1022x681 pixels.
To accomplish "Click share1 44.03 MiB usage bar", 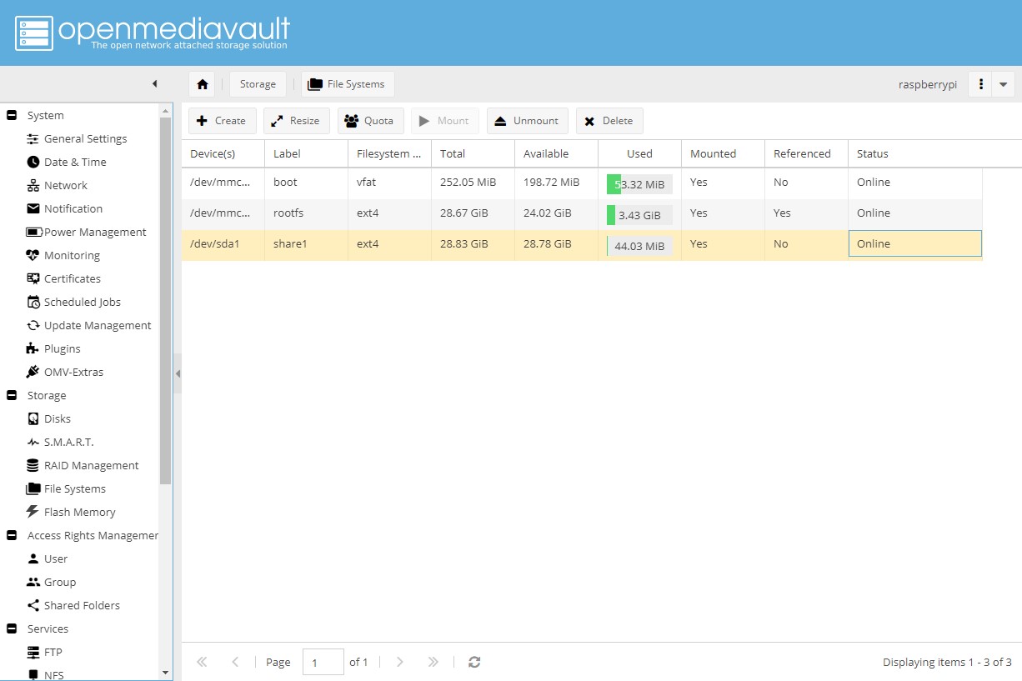I will [x=639, y=246].
